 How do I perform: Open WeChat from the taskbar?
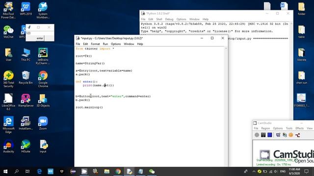pyautogui.click(x=152, y=172)
